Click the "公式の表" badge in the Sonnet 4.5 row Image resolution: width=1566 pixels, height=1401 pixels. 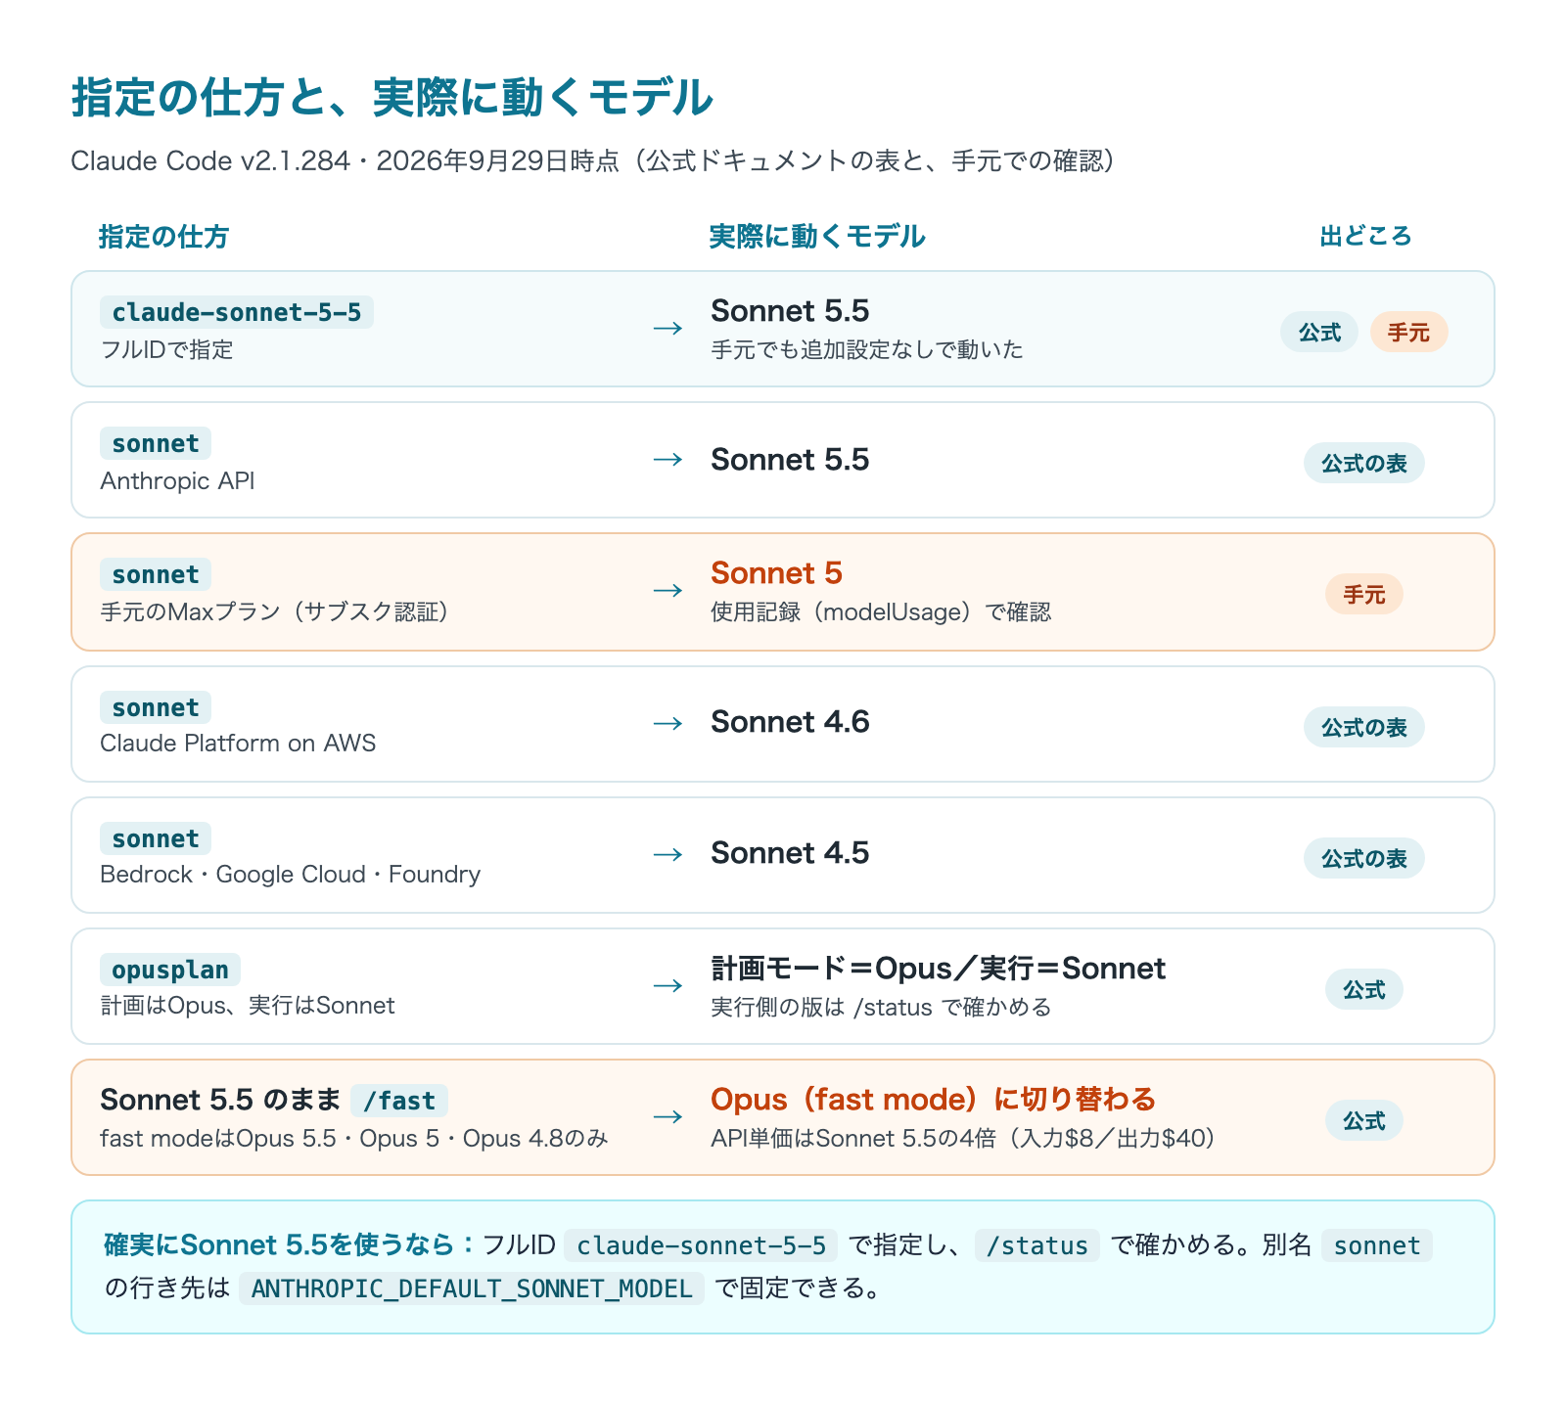point(1364,858)
